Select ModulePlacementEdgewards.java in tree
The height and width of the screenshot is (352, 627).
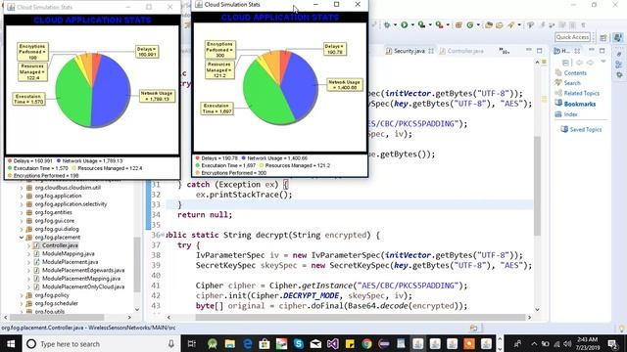pyautogui.click(x=83, y=270)
